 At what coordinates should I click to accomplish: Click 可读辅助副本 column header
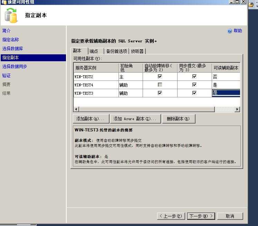click(x=226, y=68)
